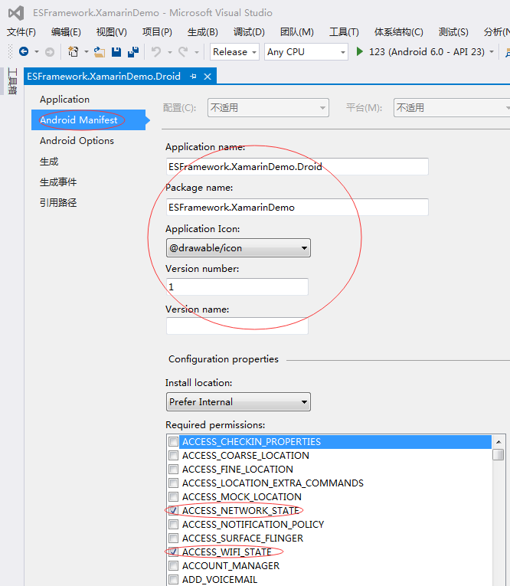This screenshot has width=510, height=586.
Task: Click the Package name text field
Action: coord(296,207)
